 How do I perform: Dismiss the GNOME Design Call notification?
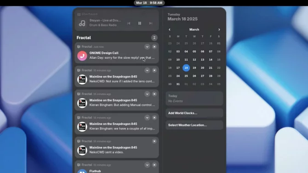pos(154,47)
